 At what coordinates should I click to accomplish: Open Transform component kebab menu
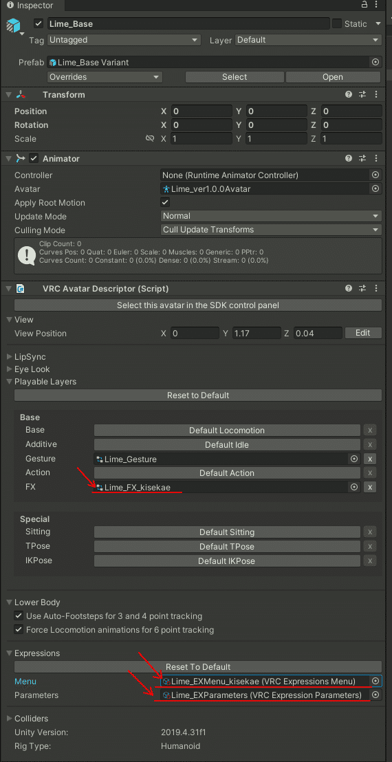click(376, 95)
